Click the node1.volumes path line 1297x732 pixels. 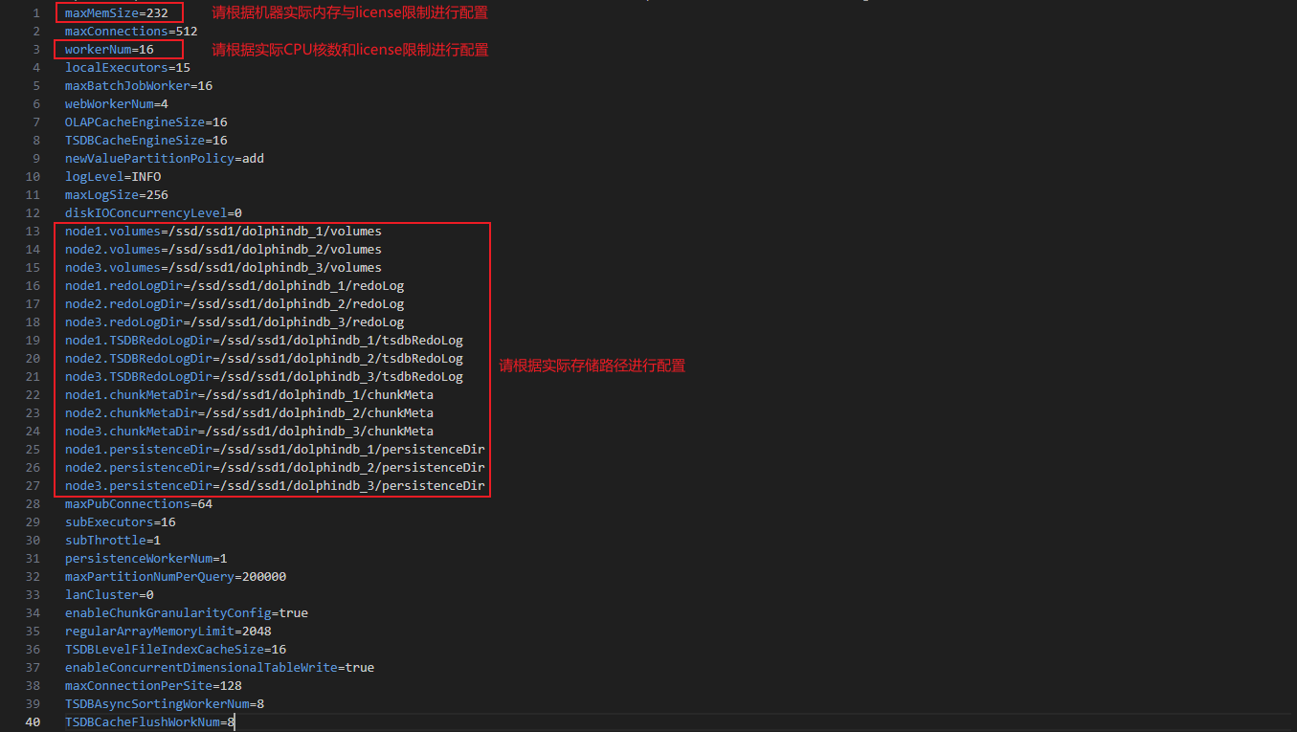223,232
